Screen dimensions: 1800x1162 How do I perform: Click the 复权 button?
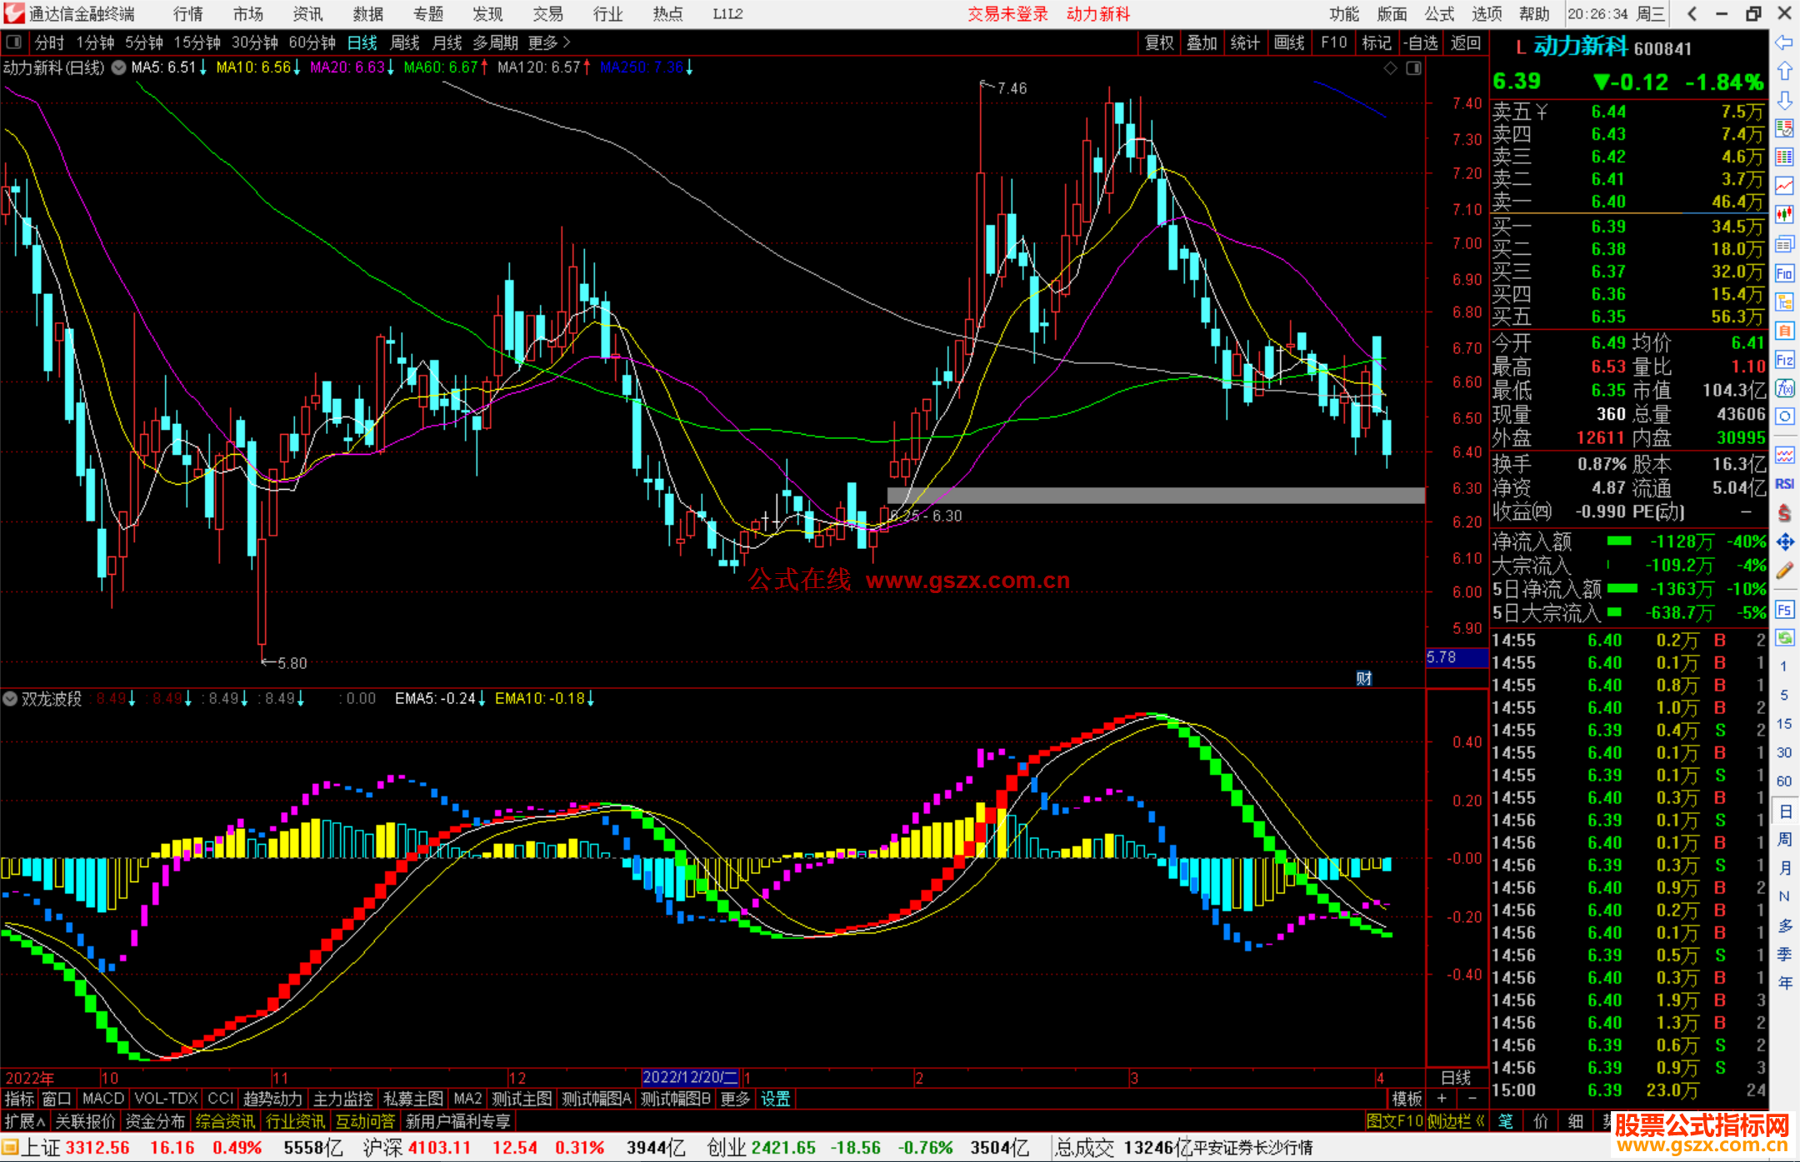click(x=1158, y=42)
